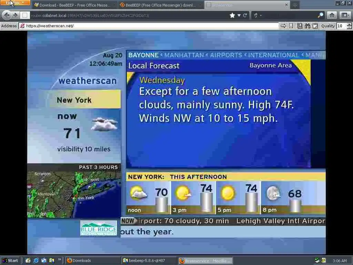Click the PAST 3 HOURS radar map
The image size is (353, 265).
click(74, 191)
